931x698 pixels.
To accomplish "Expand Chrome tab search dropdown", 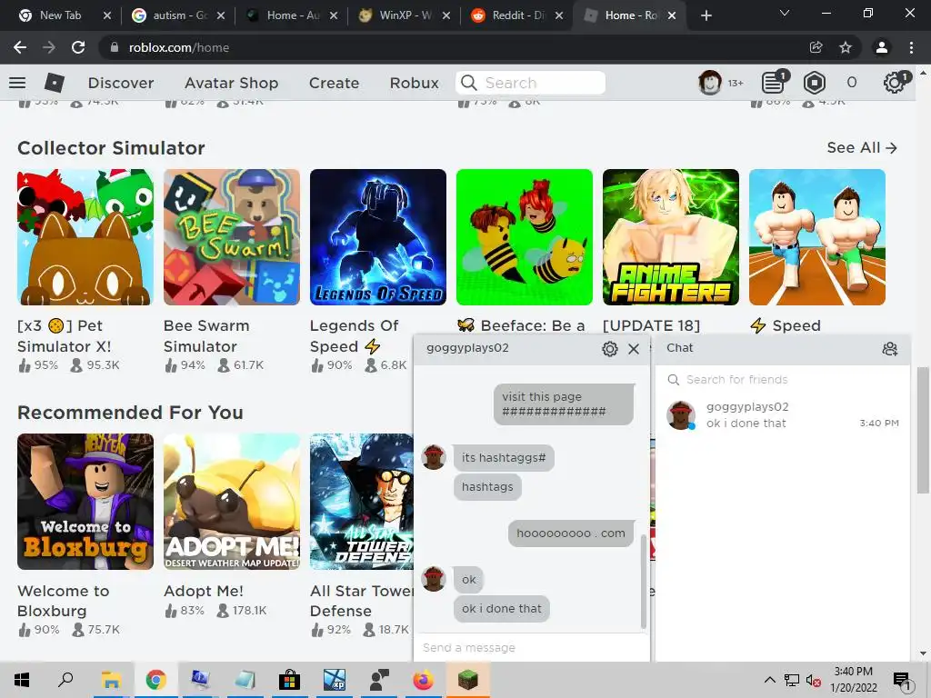I will coord(785,13).
